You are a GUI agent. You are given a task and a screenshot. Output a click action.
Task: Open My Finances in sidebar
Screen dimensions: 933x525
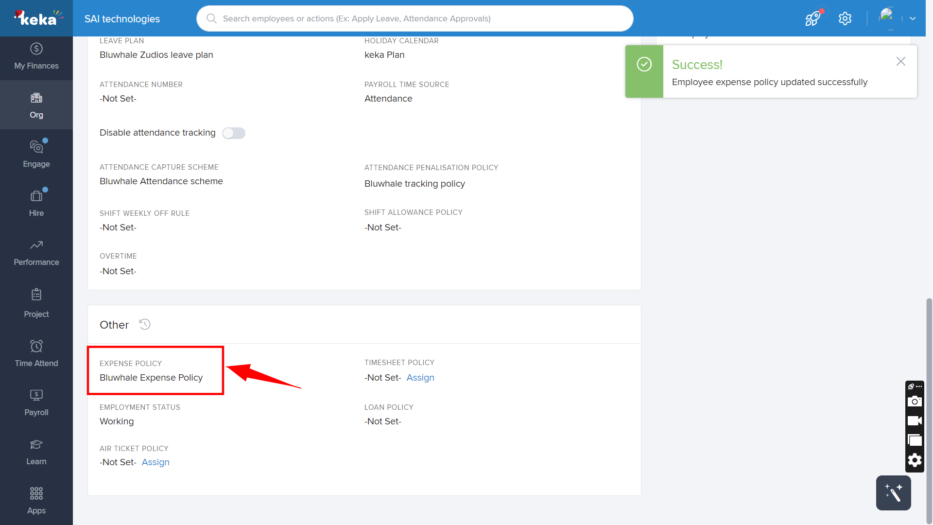[x=36, y=56]
